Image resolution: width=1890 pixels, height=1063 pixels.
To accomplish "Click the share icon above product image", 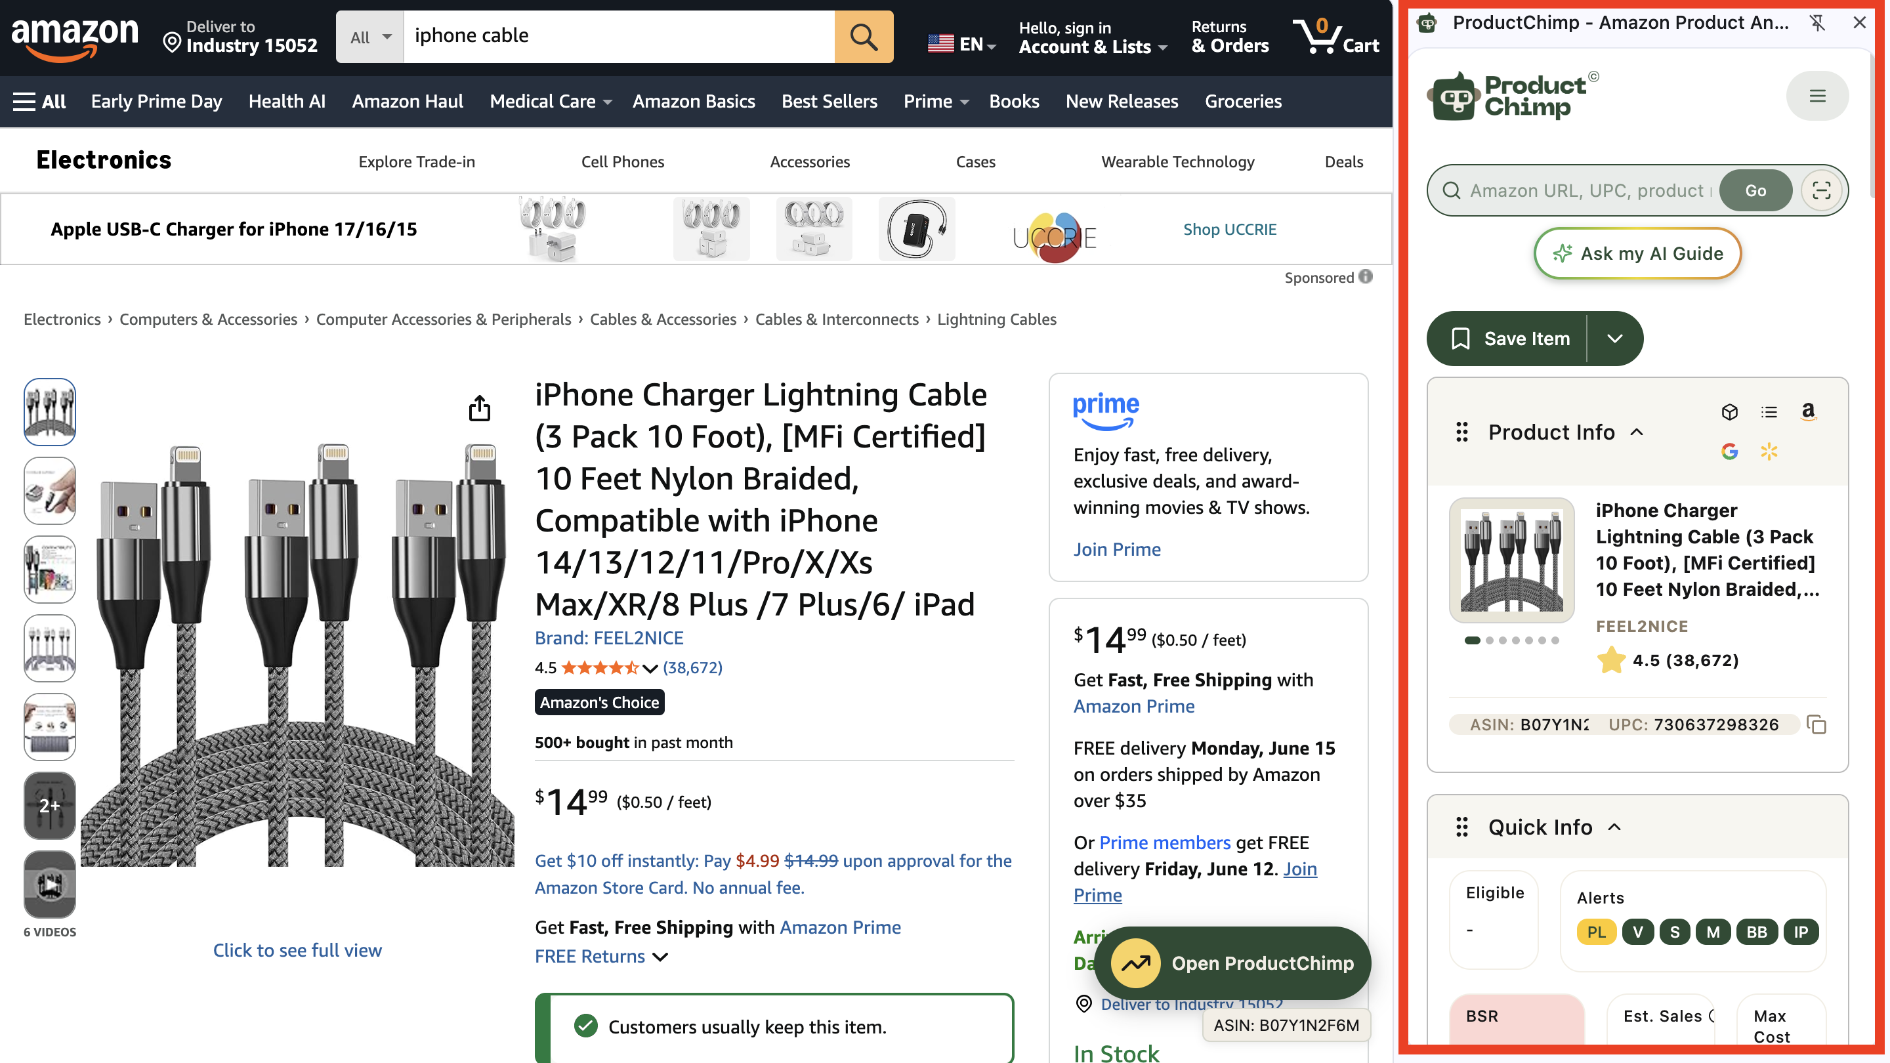I will coord(479,408).
